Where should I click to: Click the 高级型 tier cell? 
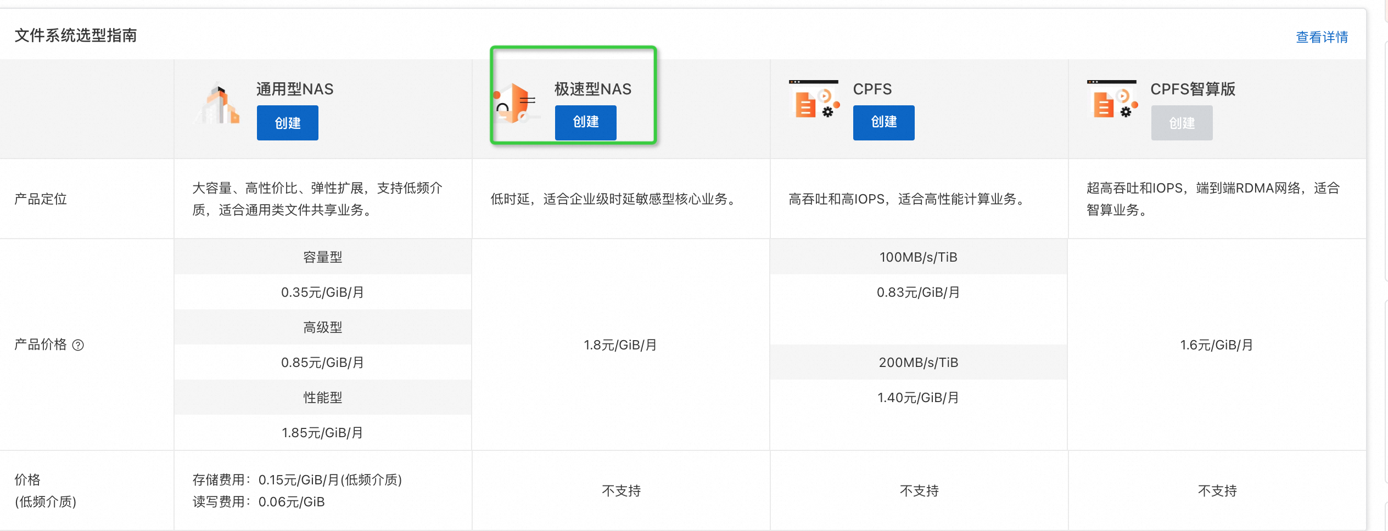click(x=323, y=327)
